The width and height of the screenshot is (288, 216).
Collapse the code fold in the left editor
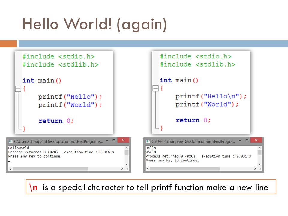[18, 89]
